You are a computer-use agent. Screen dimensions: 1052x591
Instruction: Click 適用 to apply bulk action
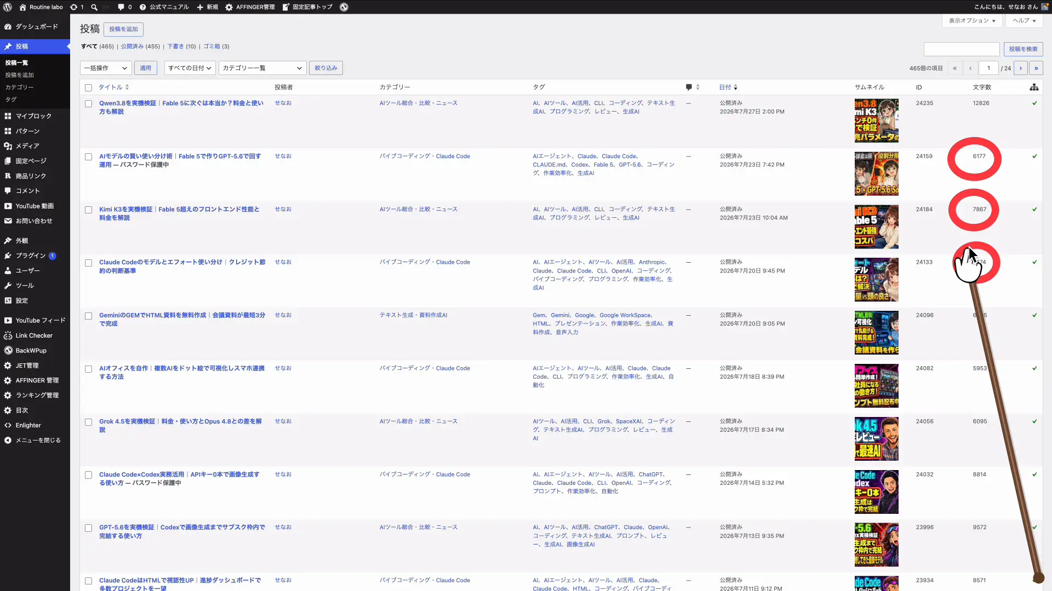(145, 68)
